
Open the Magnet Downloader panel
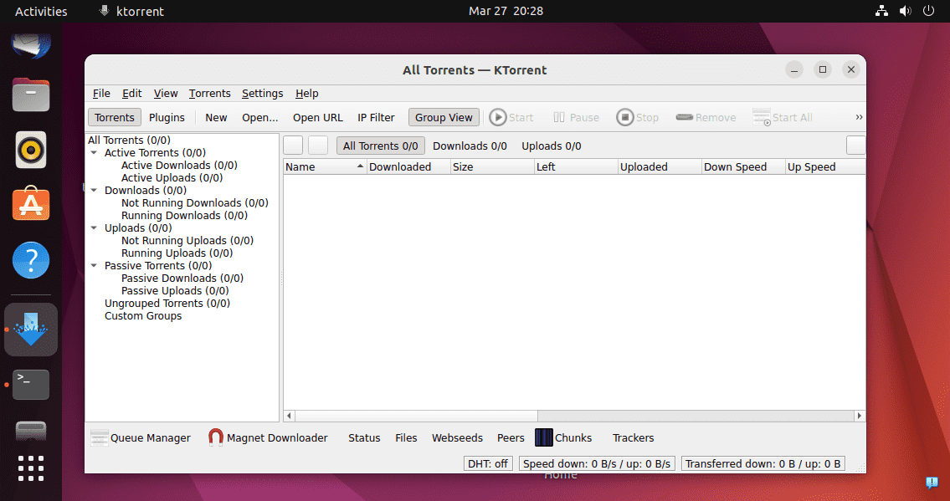[267, 437]
